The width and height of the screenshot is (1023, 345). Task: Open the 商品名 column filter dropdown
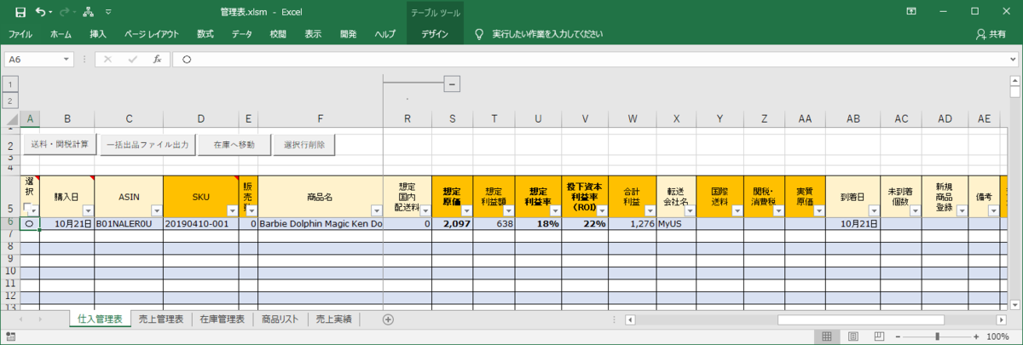pyautogui.click(x=377, y=210)
